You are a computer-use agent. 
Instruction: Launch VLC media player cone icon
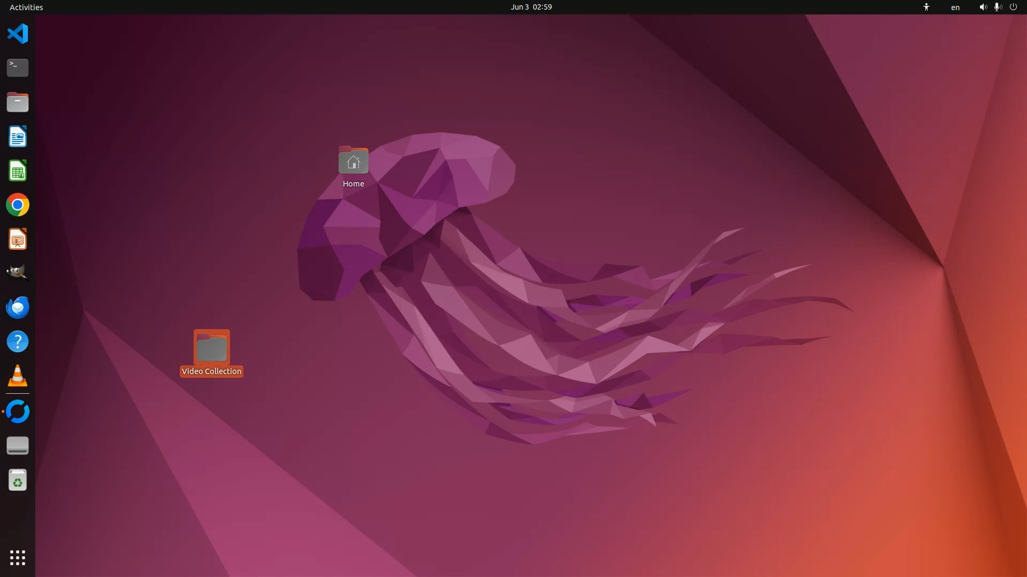18,376
